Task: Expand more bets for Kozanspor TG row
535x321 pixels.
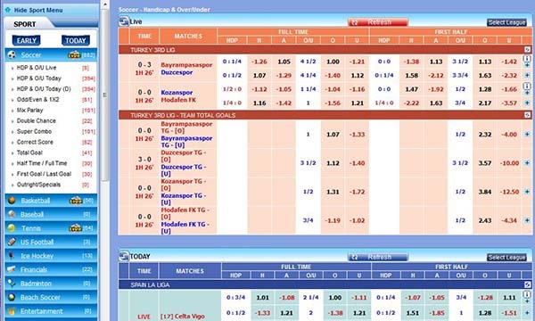Action: click(527, 192)
